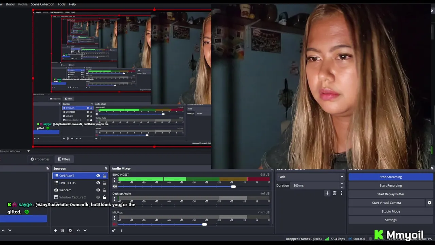Open the Tools menu
This screenshot has width=435, height=245.
tap(62, 4)
